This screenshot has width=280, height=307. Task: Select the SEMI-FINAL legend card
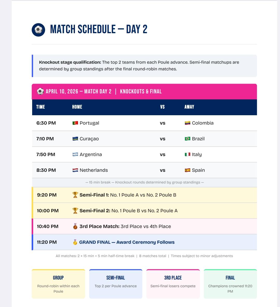point(116,284)
